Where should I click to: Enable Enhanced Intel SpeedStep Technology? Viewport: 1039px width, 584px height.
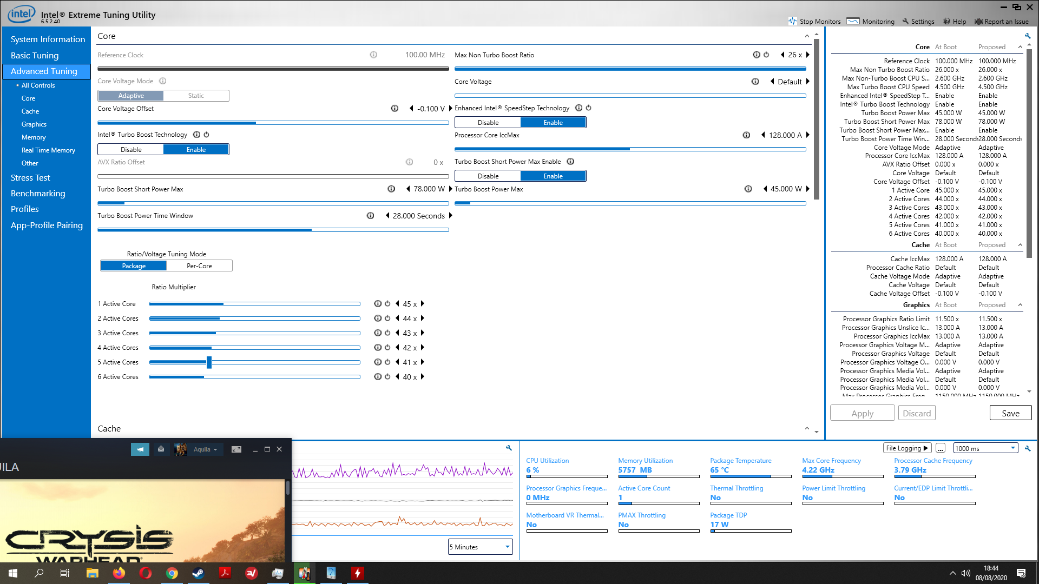pos(553,123)
